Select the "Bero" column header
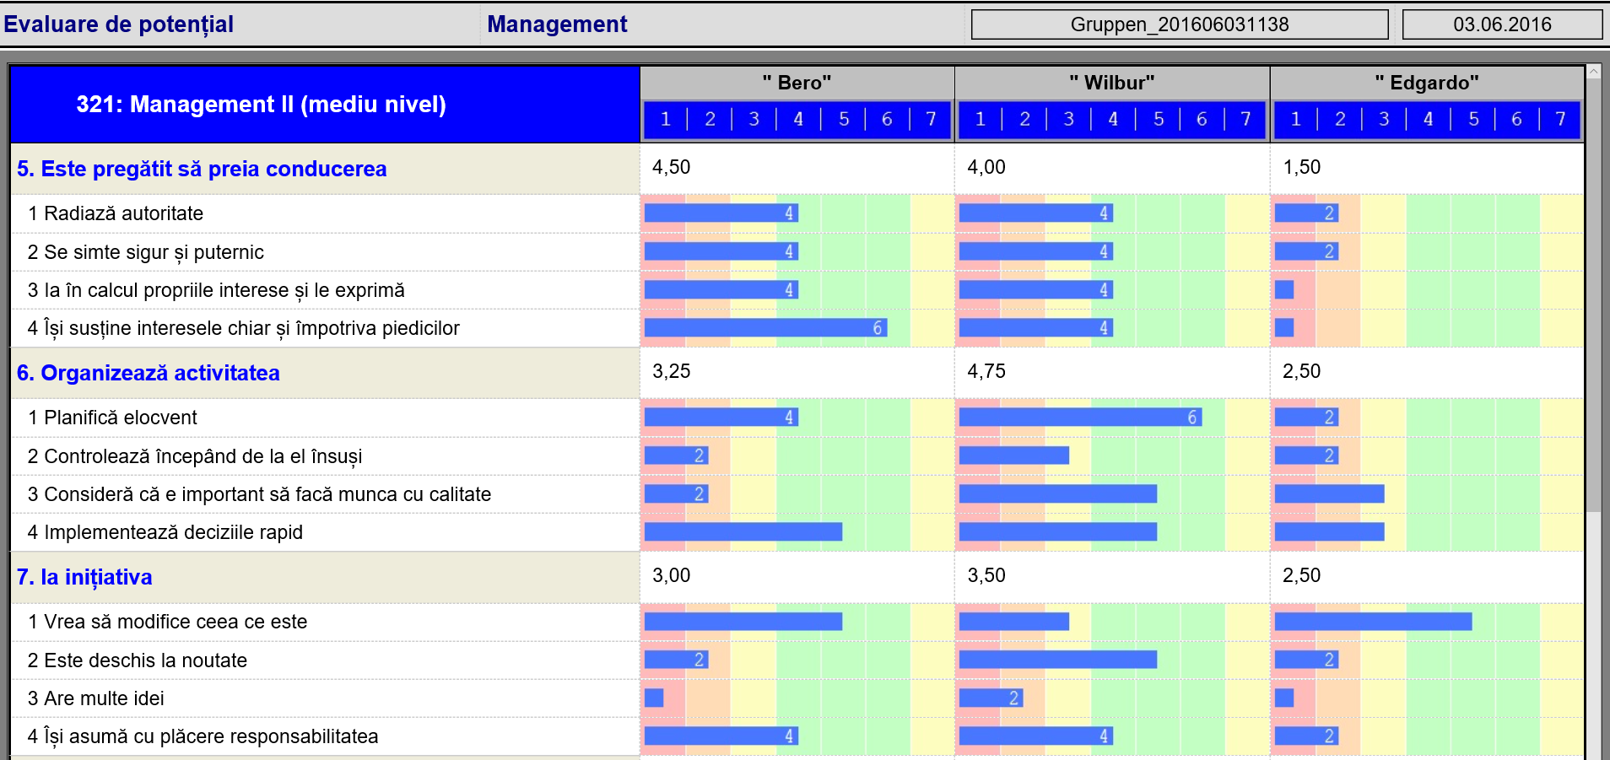 [x=797, y=83]
